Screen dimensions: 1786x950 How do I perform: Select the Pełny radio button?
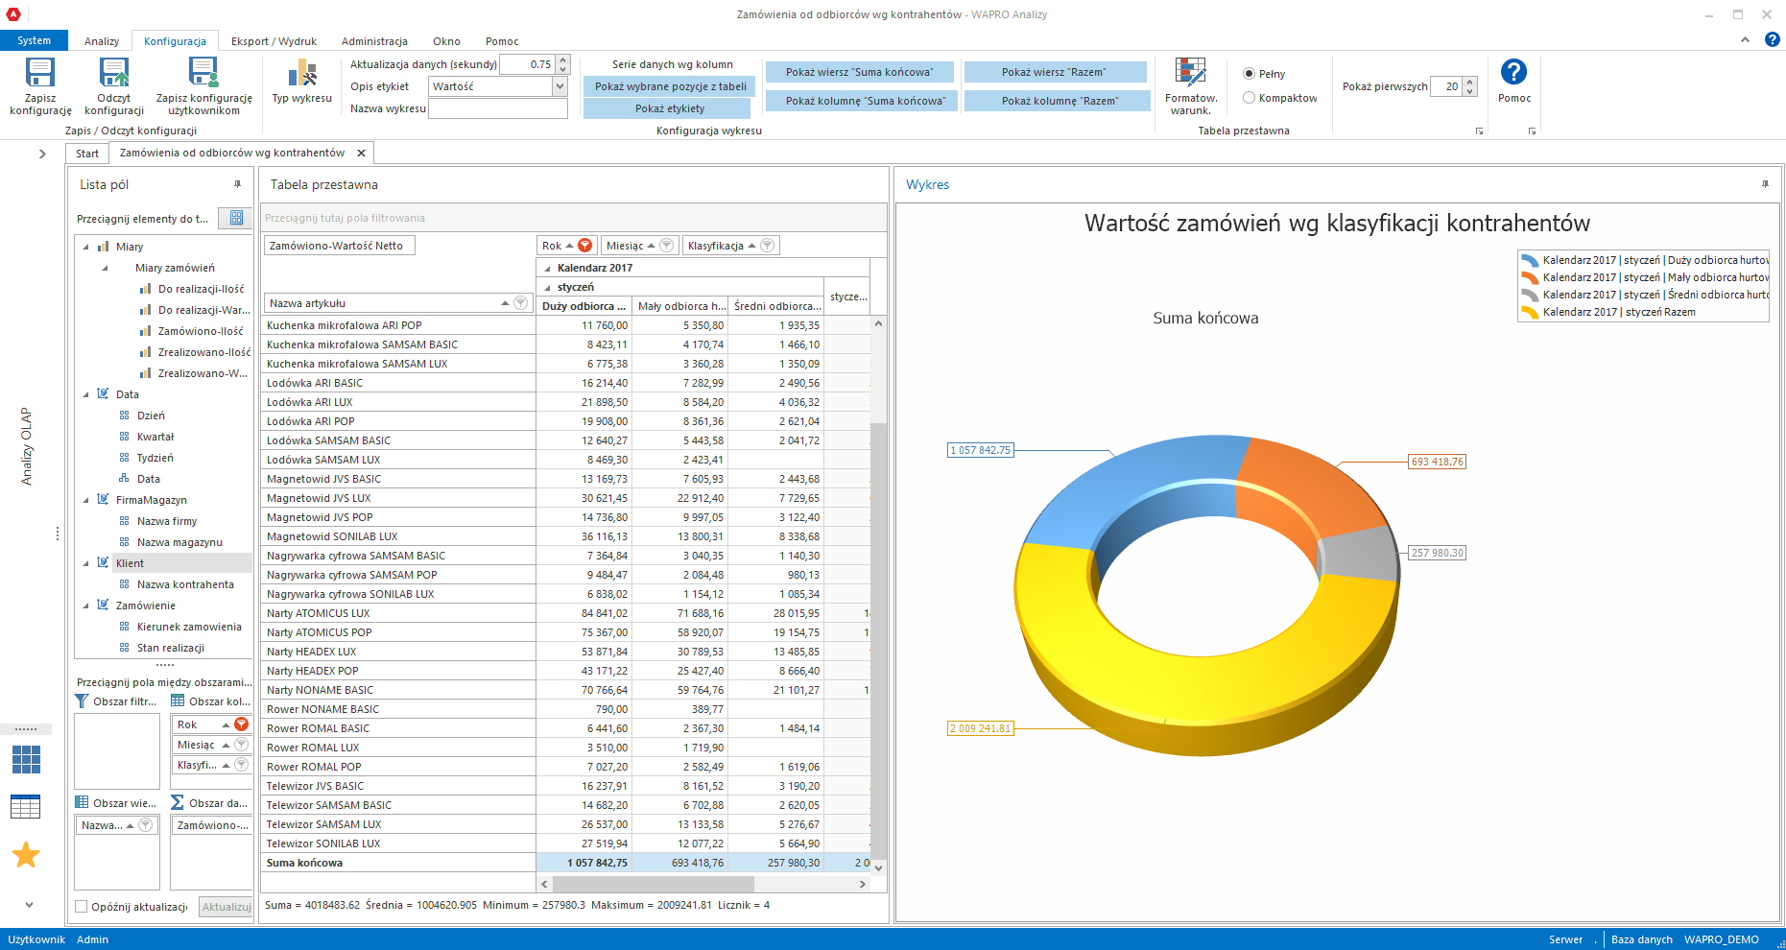click(x=1249, y=74)
